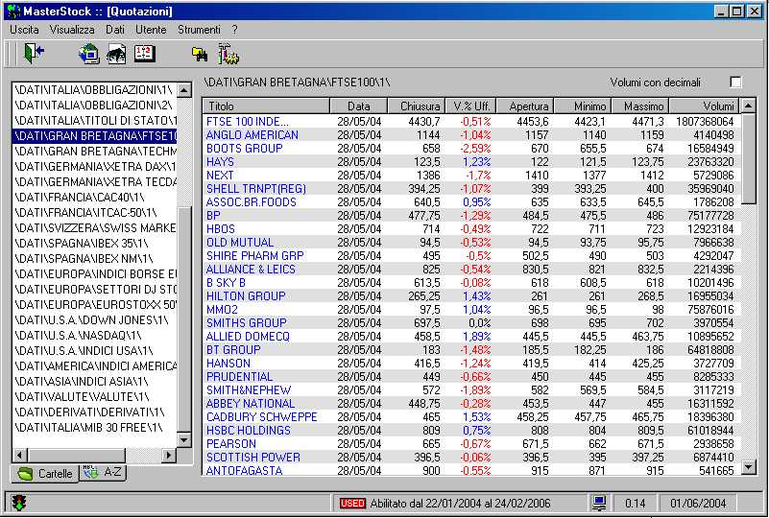Viewport: 769px width, 518px height.
Task: Open the ? help menu
Action: 235,30
